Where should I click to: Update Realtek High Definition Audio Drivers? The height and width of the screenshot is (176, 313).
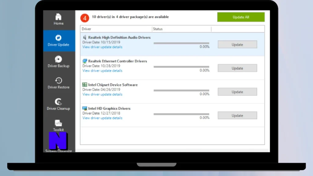click(237, 45)
